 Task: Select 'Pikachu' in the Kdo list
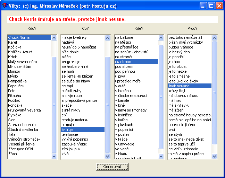tap(15, 96)
